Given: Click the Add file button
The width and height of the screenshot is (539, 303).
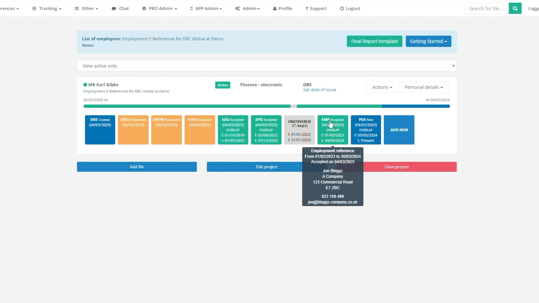Looking at the screenshot, I should (137, 167).
